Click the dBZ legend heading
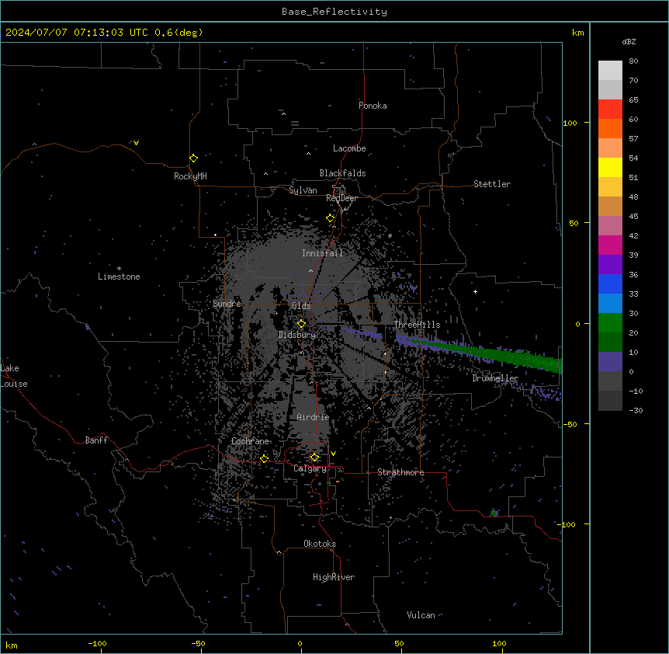 tap(629, 41)
